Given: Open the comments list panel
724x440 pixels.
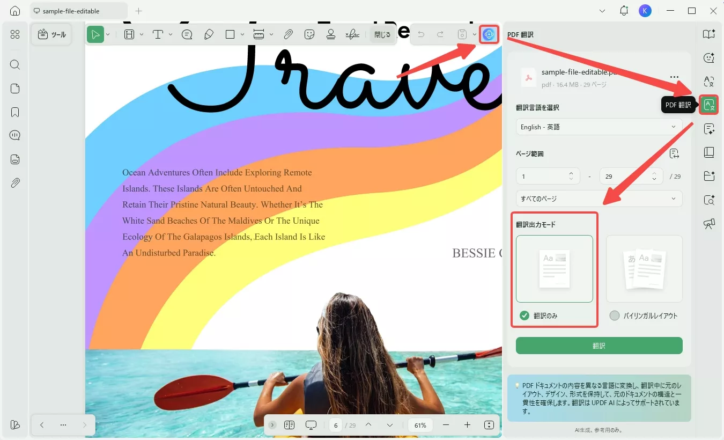Looking at the screenshot, I should coord(15,135).
